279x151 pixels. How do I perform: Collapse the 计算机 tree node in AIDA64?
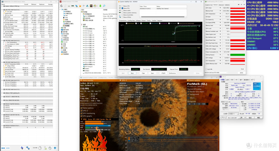pyautogui.click(x=60, y=10)
